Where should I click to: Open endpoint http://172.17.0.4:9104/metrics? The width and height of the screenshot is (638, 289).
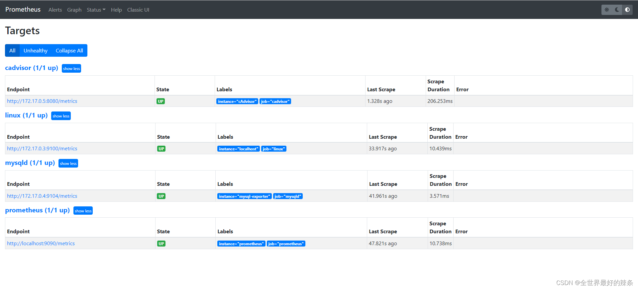coord(42,196)
